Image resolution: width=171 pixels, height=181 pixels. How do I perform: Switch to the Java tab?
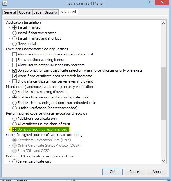[x=38, y=12]
